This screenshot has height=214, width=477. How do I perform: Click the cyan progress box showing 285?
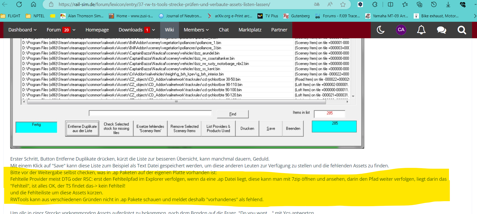334,127
